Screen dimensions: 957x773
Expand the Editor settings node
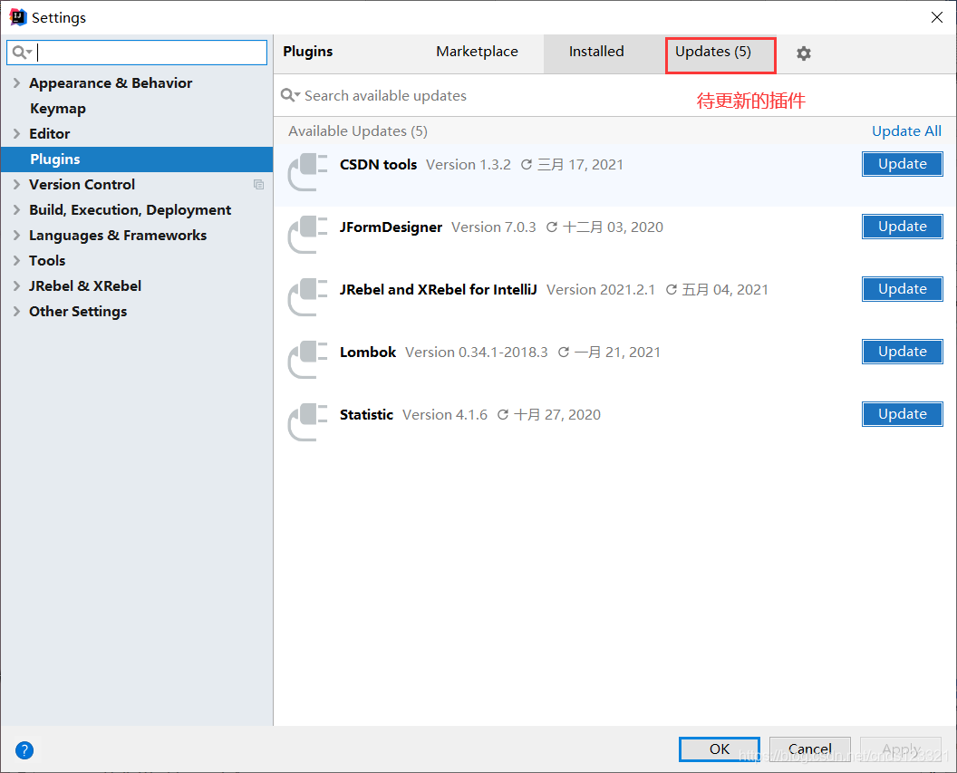tap(16, 133)
